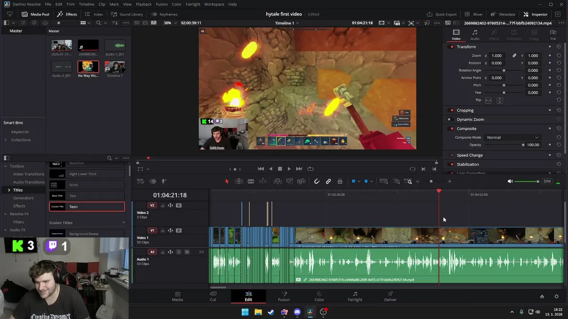Select the Text+ title item

pos(87,206)
